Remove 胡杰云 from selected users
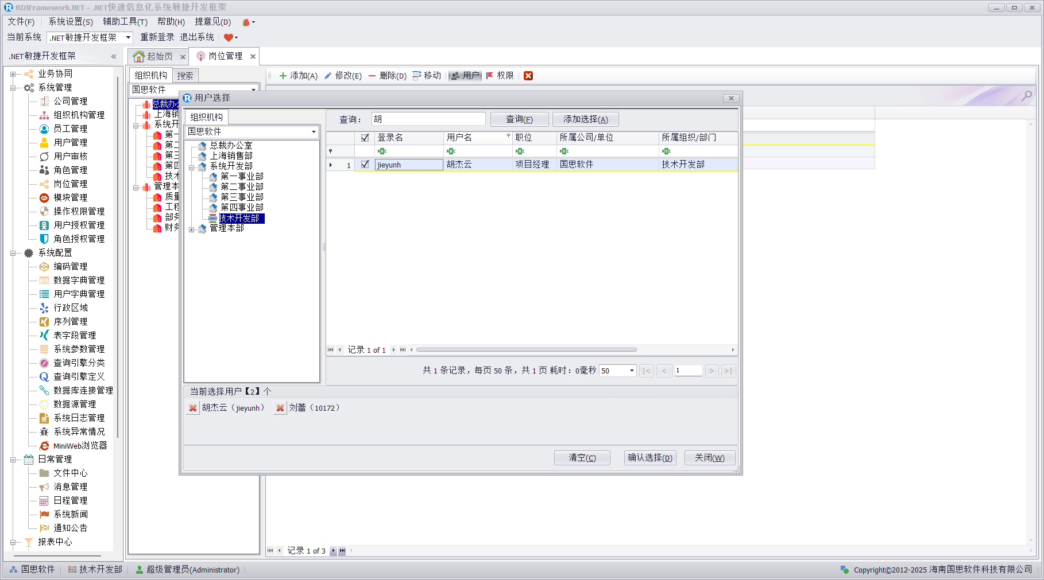Image resolution: width=1044 pixels, height=580 pixels. pos(193,408)
